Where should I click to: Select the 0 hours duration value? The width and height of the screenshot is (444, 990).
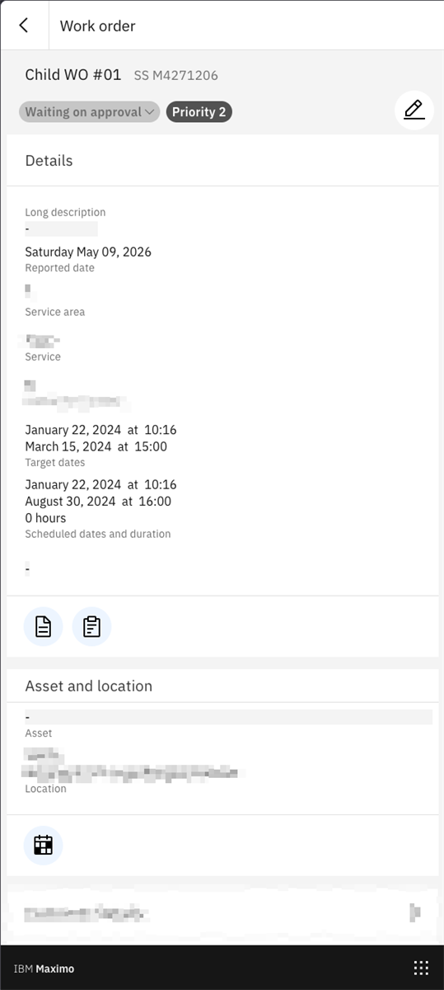(x=45, y=518)
